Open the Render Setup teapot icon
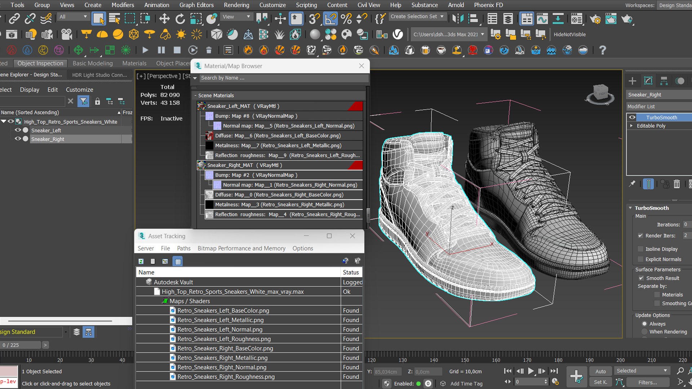The image size is (692, 389). [x=595, y=18]
